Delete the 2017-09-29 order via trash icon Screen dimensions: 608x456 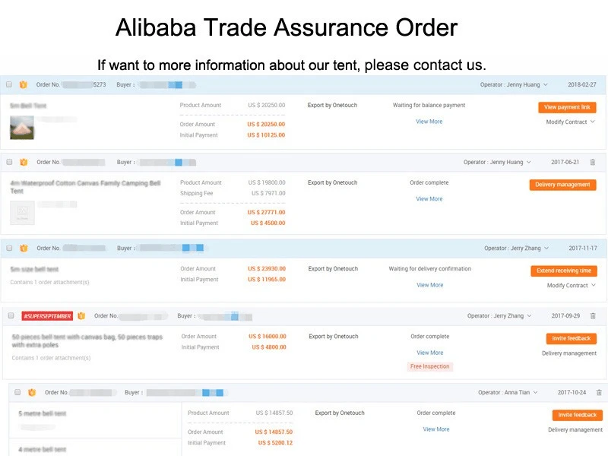593,315
